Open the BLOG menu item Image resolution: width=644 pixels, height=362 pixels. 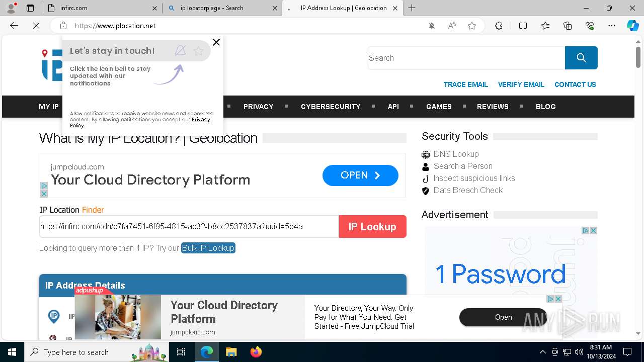click(546, 107)
